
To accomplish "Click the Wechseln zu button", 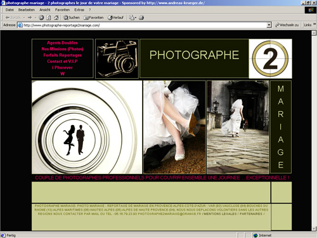I will tap(287, 25).
